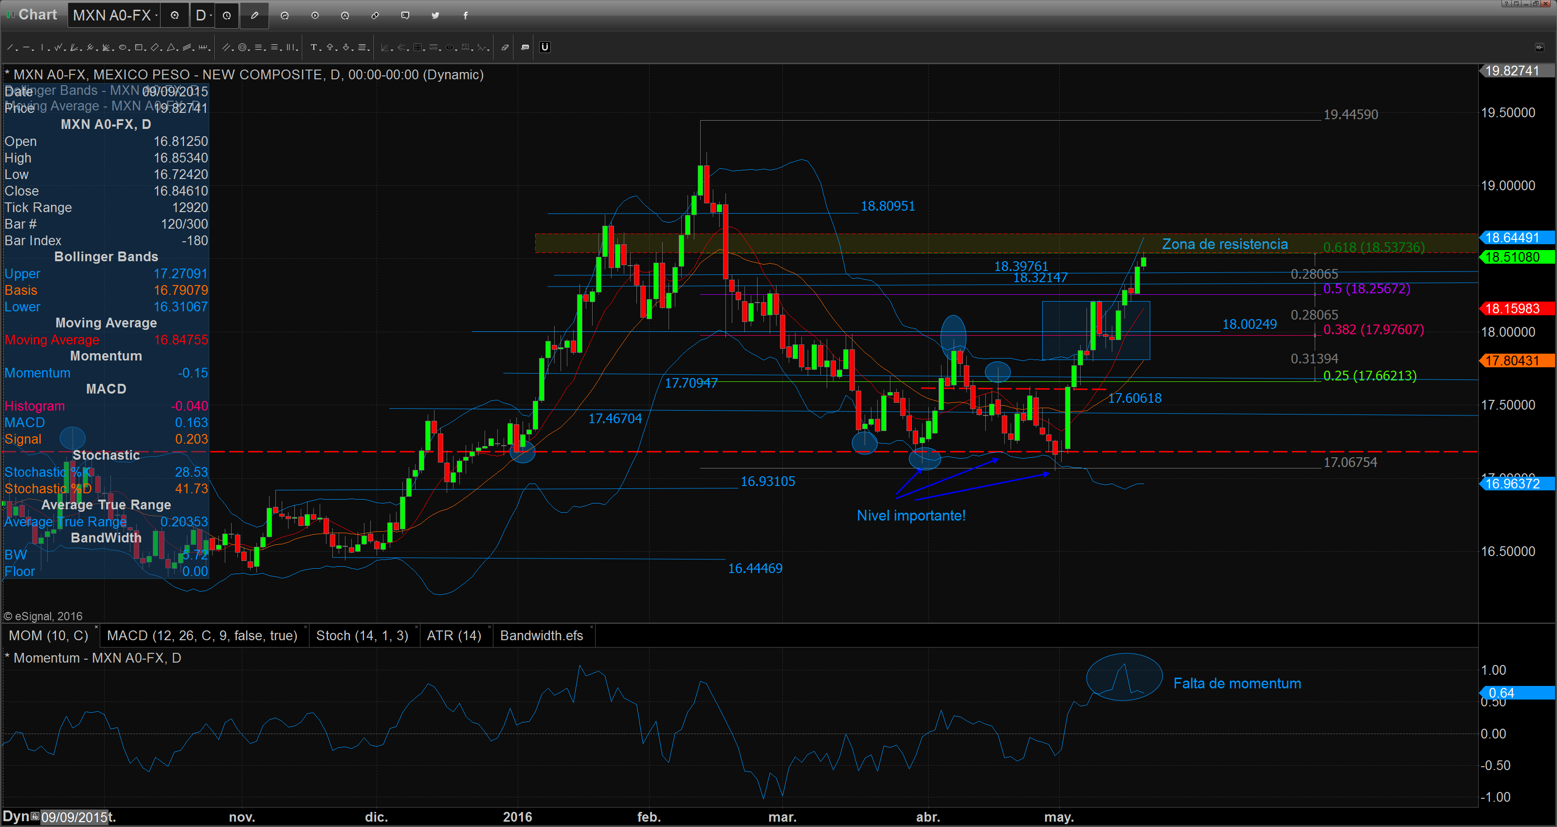Switch to the MACD study tab
This screenshot has height=827, width=1557.
coord(202,635)
